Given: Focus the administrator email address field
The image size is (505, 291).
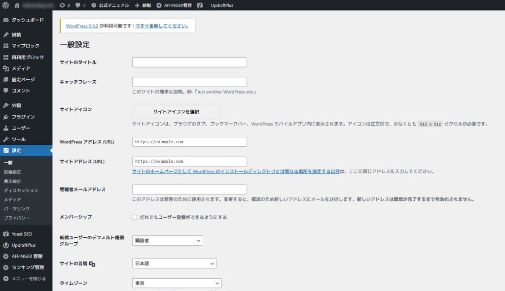Looking at the screenshot, I should 189,190.
